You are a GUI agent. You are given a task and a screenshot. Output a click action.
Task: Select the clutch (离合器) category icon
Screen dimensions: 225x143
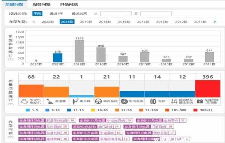tap(75, 101)
